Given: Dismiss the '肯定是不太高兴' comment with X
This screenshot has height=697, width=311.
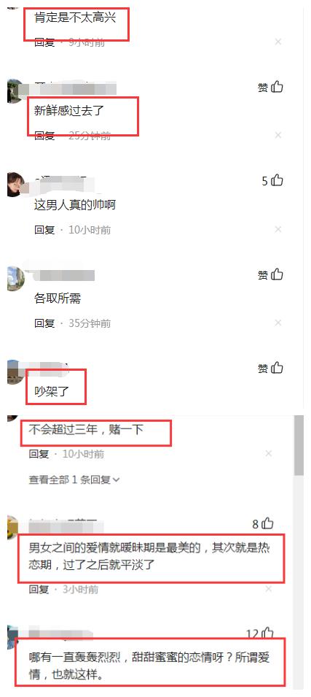Looking at the screenshot, I should (278, 42).
